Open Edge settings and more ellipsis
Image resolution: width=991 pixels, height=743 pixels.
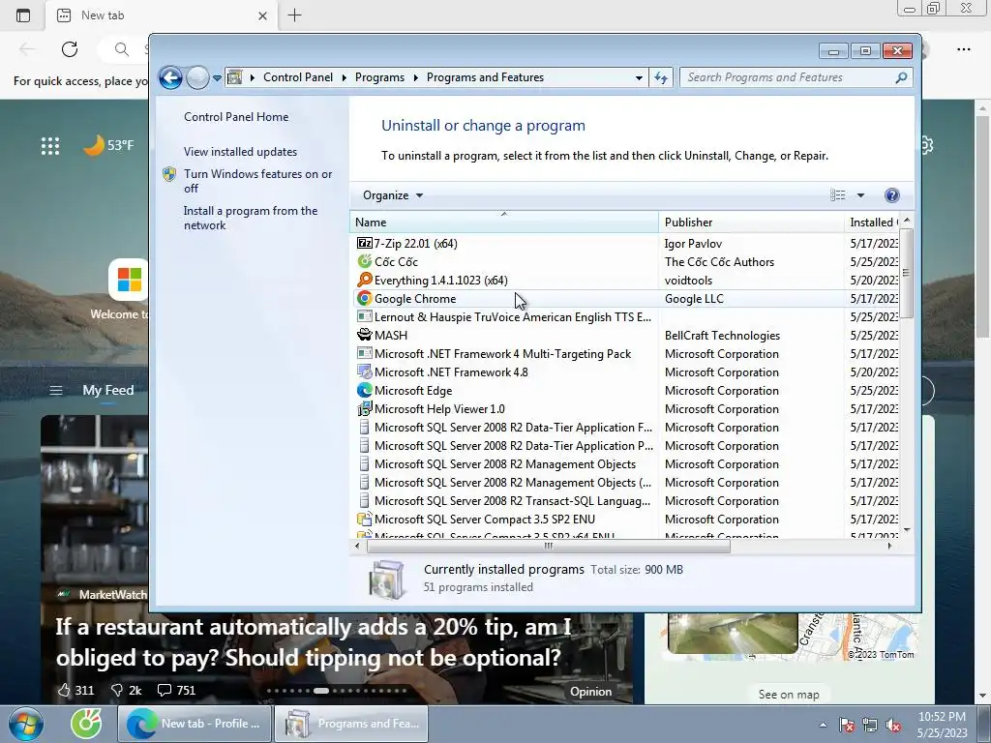(963, 49)
